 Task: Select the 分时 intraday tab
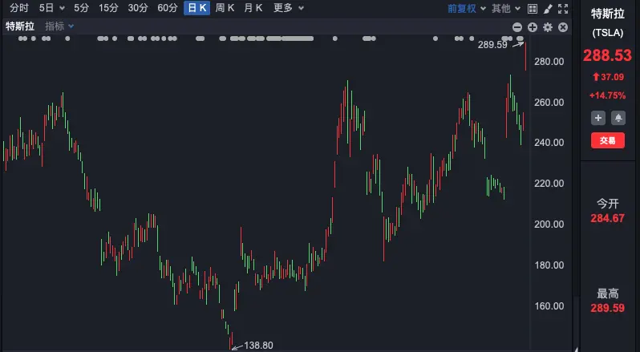click(19, 8)
